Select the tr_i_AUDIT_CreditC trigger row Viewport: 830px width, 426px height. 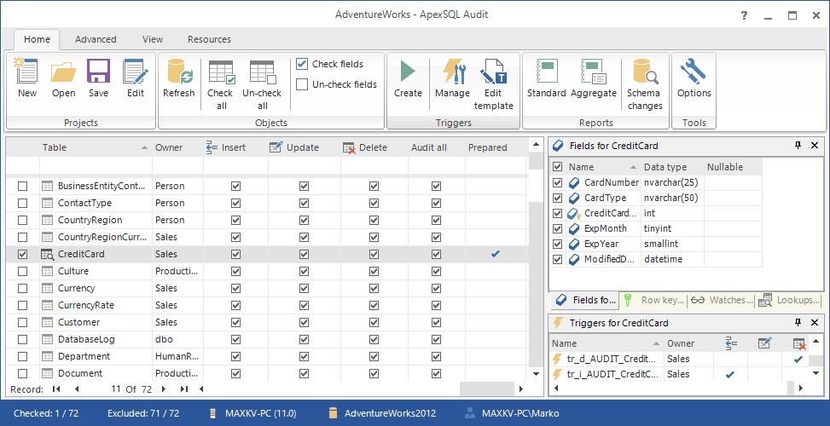click(x=680, y=374)
